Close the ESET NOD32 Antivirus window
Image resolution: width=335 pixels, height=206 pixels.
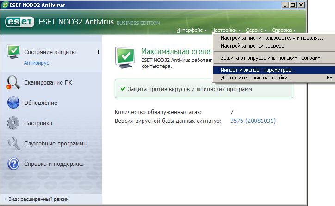[301, 5]
